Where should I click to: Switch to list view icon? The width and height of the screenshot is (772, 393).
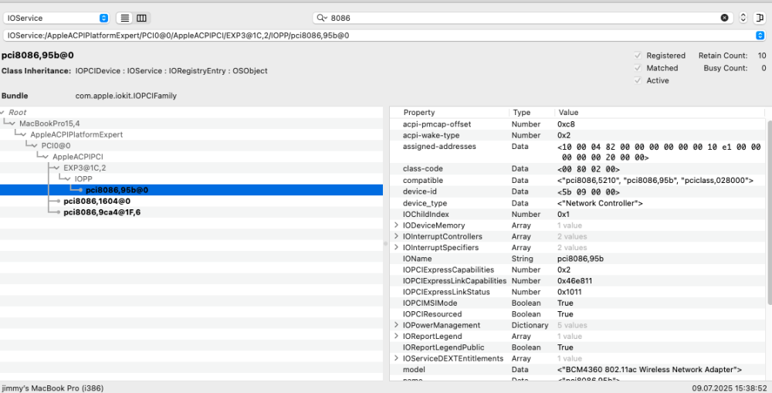coord(125,18)
